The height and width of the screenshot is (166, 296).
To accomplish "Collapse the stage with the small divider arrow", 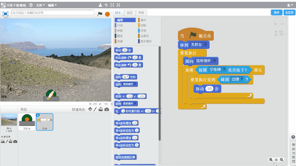I will coord(111,104).
